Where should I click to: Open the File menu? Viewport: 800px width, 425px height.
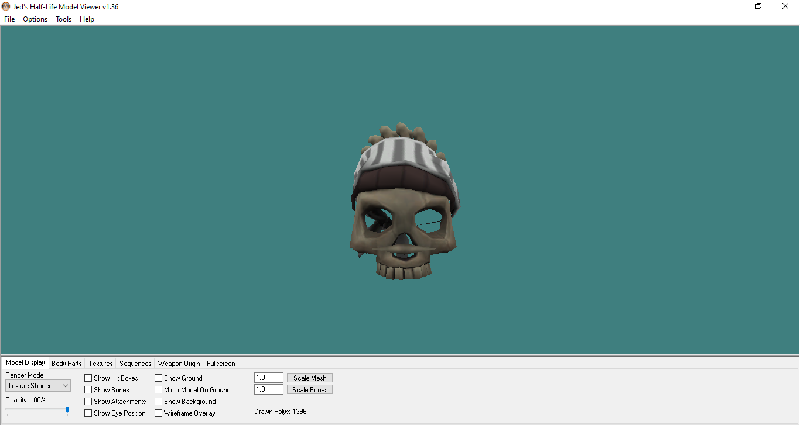pos(9,19)
